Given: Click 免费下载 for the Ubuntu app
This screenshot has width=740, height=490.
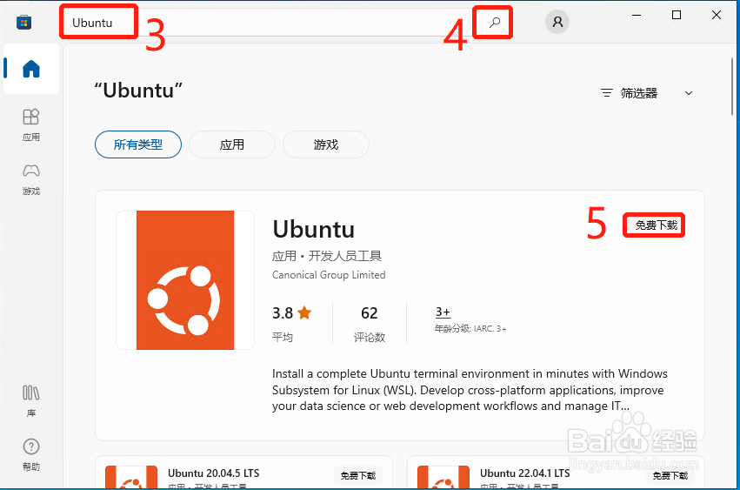Looking at the screenshot, I should (656, 225).
